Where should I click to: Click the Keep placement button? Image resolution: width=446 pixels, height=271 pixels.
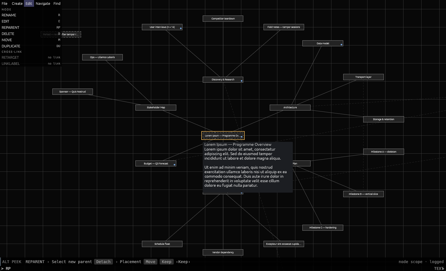click(166, 262)
